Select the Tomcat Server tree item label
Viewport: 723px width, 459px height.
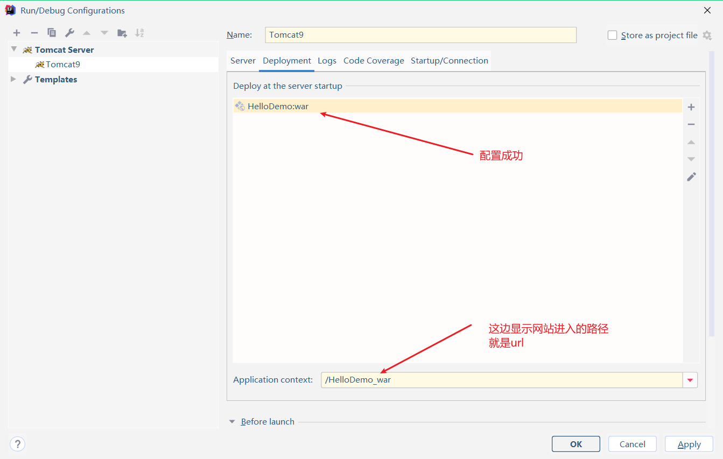coord(65,50)
